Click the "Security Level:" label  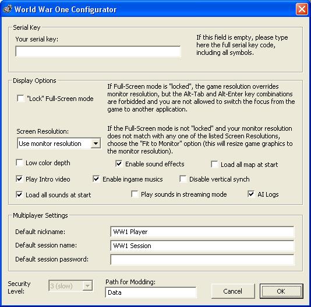[x=19, y=287]
